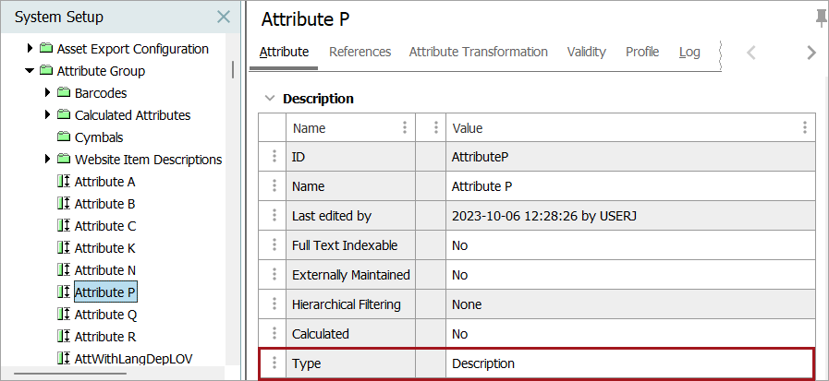This screenshot has height=381, width=829.
Task: Close the System Setup panel
Action: click(224, 17)
